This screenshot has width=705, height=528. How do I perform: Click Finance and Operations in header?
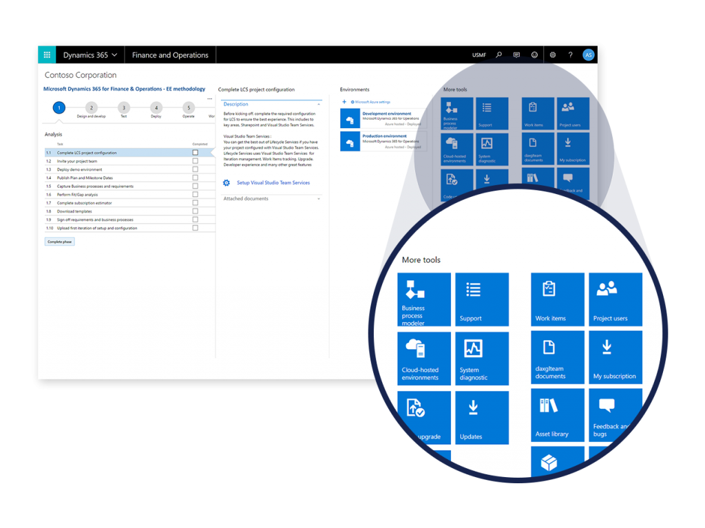(170, 55)
